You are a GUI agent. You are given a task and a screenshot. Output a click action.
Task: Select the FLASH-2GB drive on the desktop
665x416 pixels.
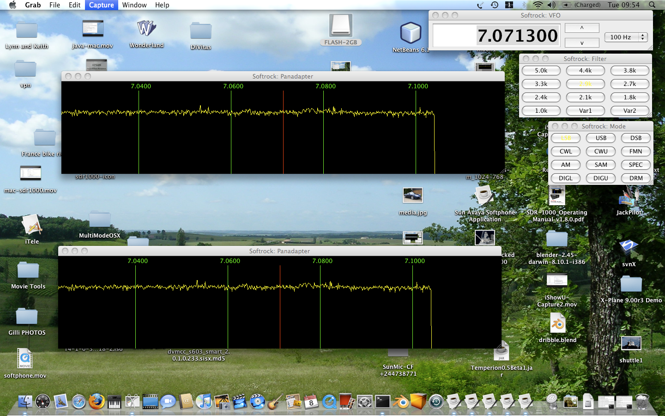pos(341,26)
